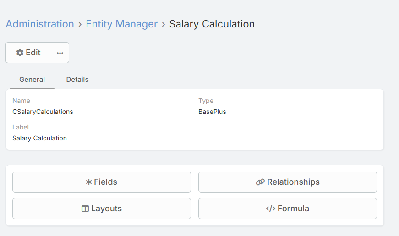The height and width of the screenshot is (236, 399).
Task: Click the asterisk icon beside Fields
Action: [x=89, y=182]
